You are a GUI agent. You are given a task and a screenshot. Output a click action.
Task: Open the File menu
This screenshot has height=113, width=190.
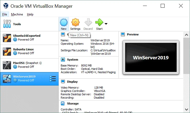5,14
